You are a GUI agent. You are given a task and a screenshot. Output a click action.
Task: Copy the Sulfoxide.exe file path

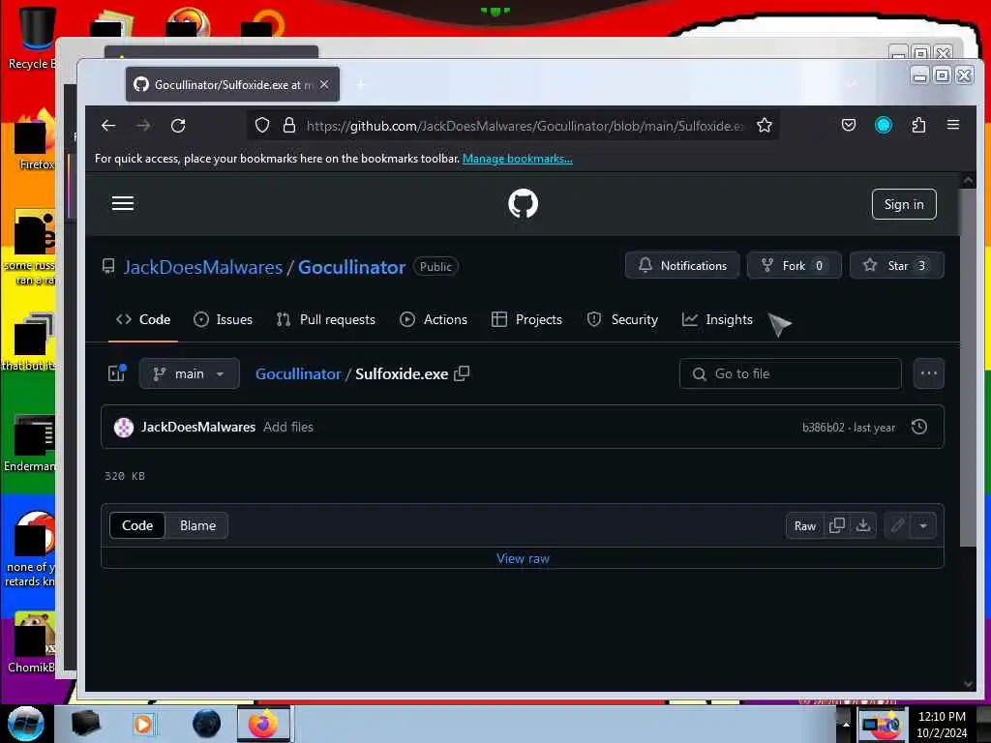click(x=462, y=373)
